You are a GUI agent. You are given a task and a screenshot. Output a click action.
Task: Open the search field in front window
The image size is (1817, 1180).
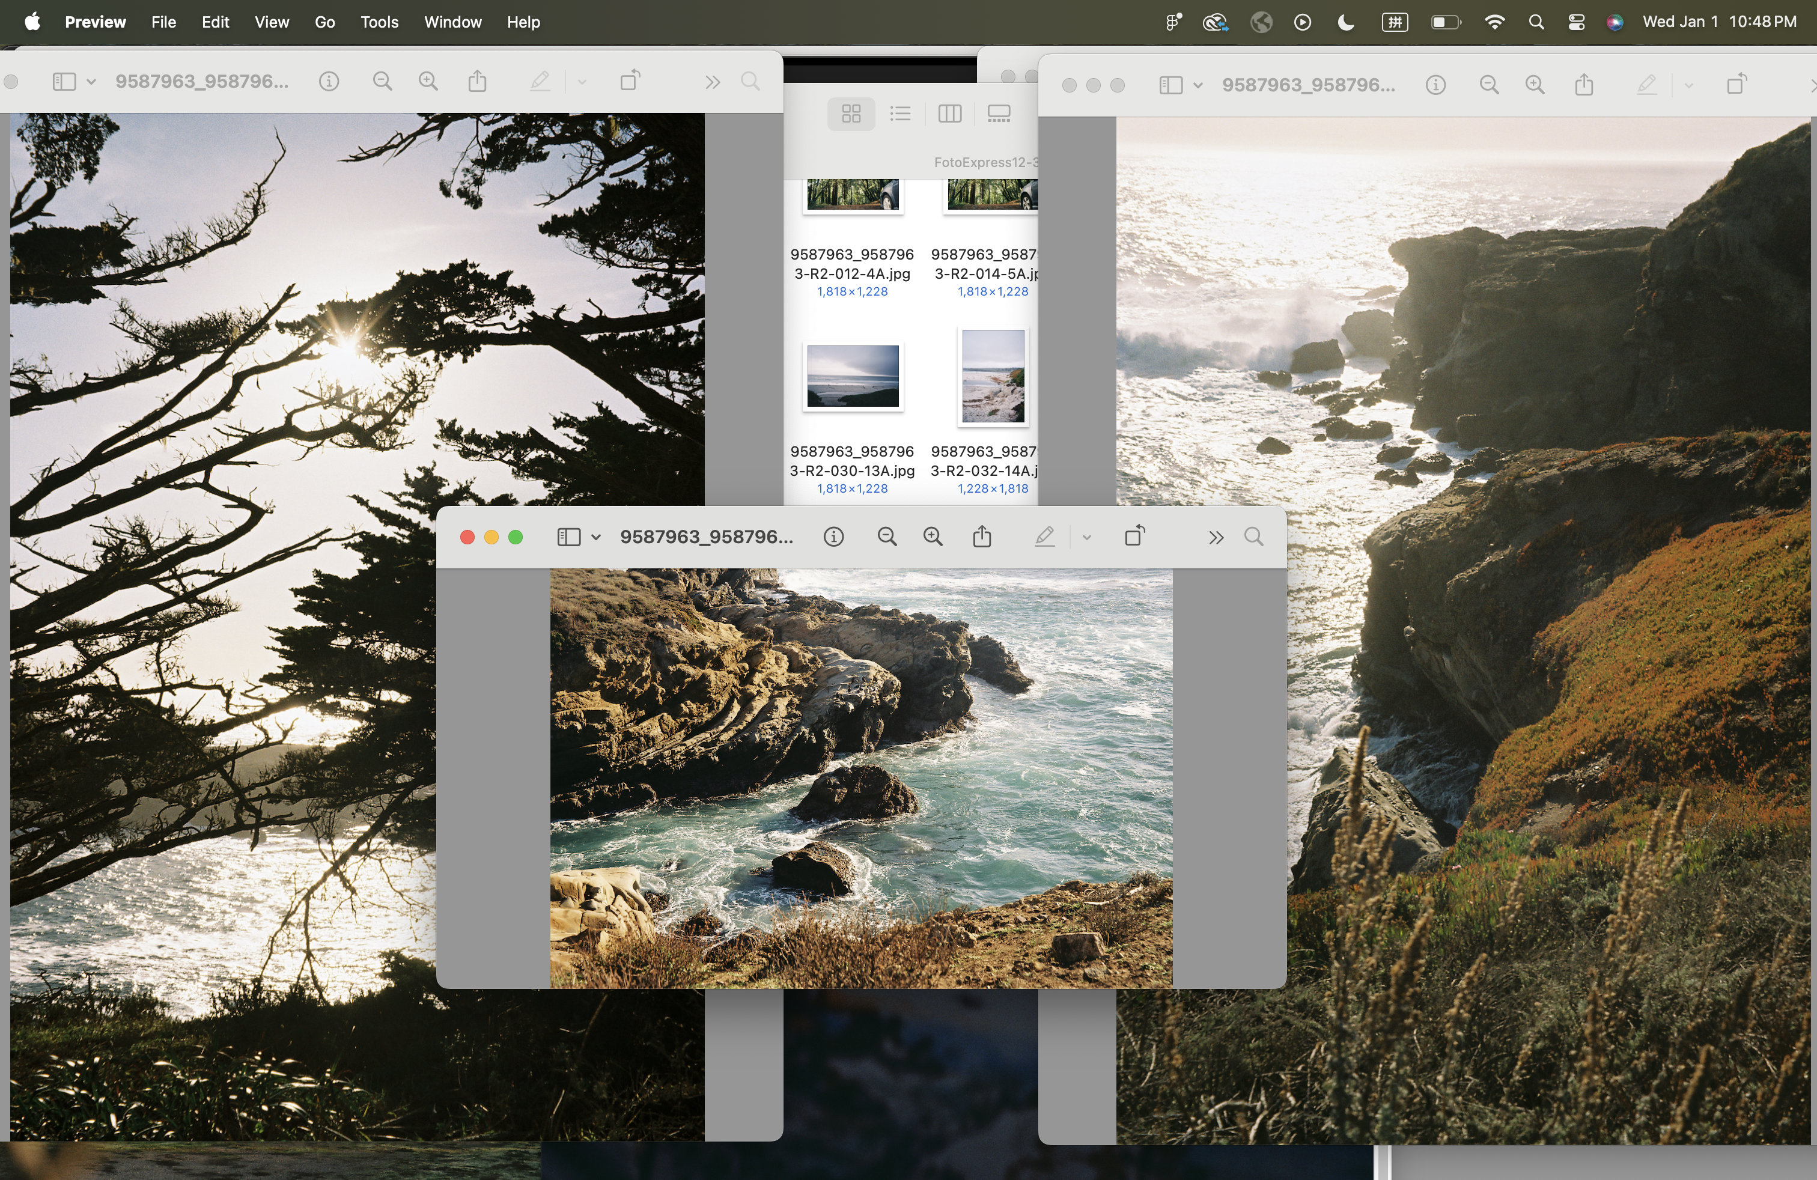(1253, 537)
